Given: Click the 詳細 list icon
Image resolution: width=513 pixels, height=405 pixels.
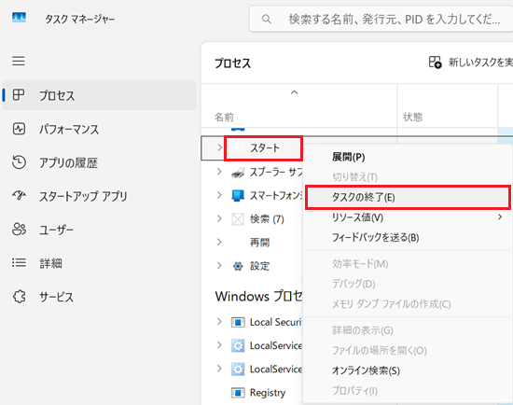Looking at the screenshot, I should pos(19,262).
